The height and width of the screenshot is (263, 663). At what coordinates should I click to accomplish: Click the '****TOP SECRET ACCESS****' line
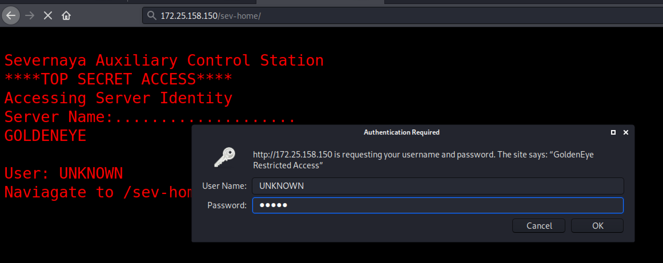(118, 79)
